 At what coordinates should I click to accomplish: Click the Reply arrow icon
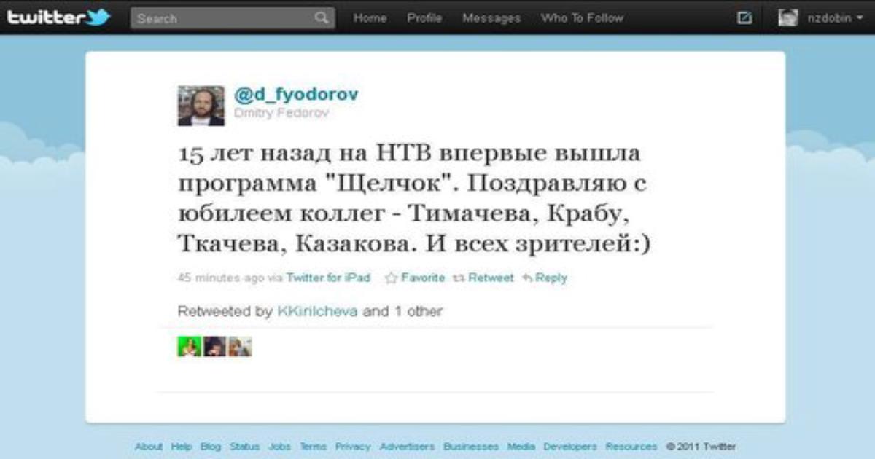tap(527, 278)
